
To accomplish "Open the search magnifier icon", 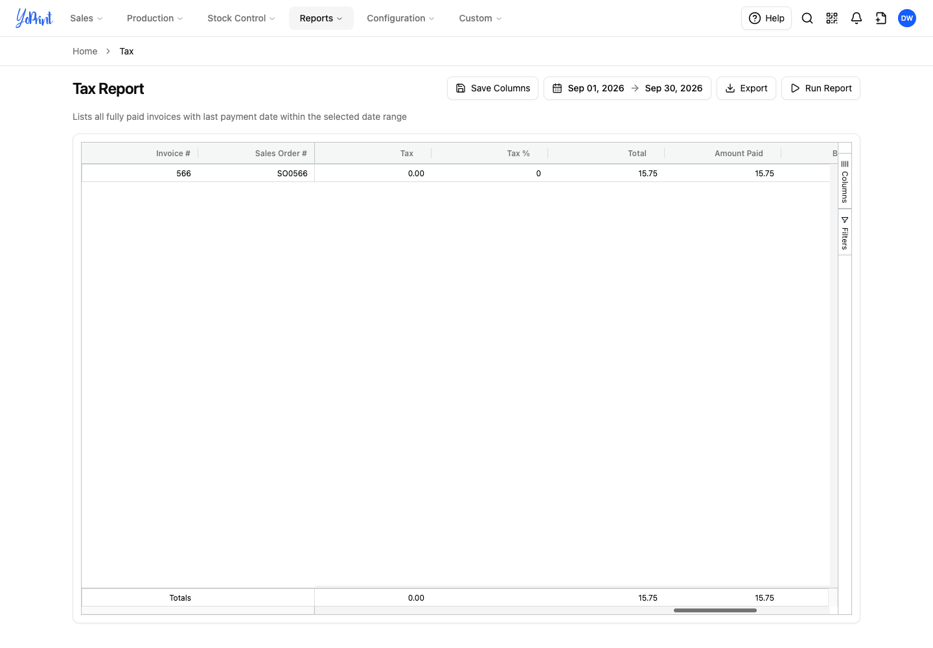I will [807, 18].
